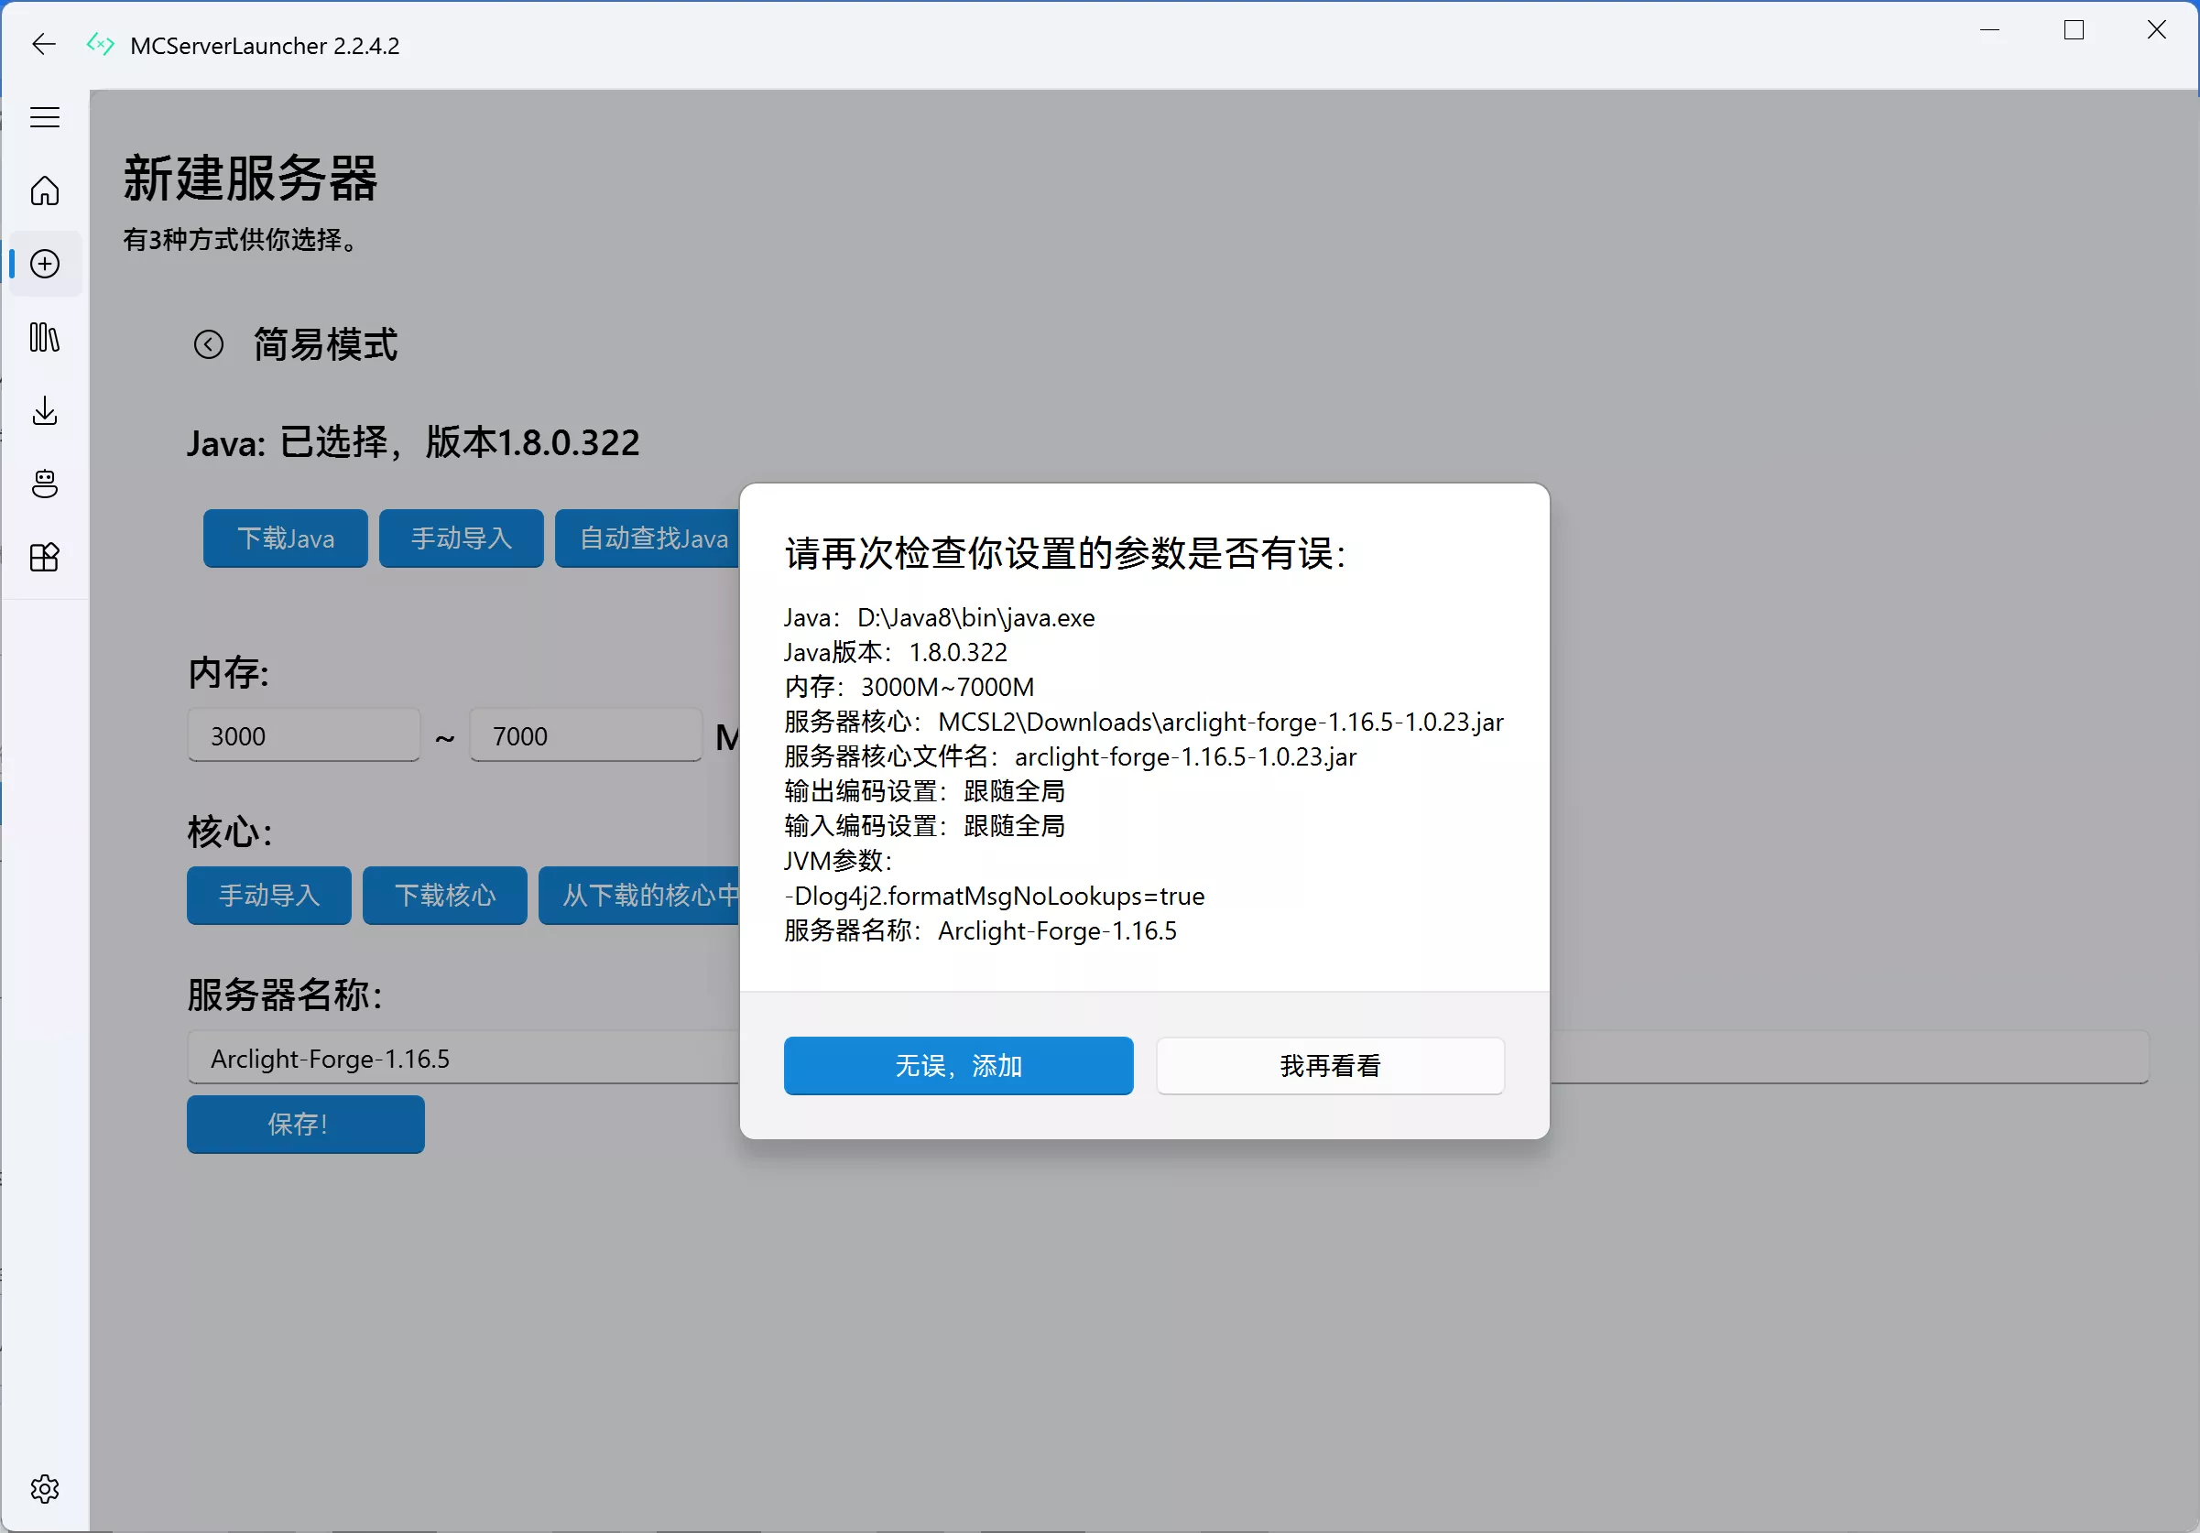Confirm with the 无误，添加 button

click(957, 1065)
